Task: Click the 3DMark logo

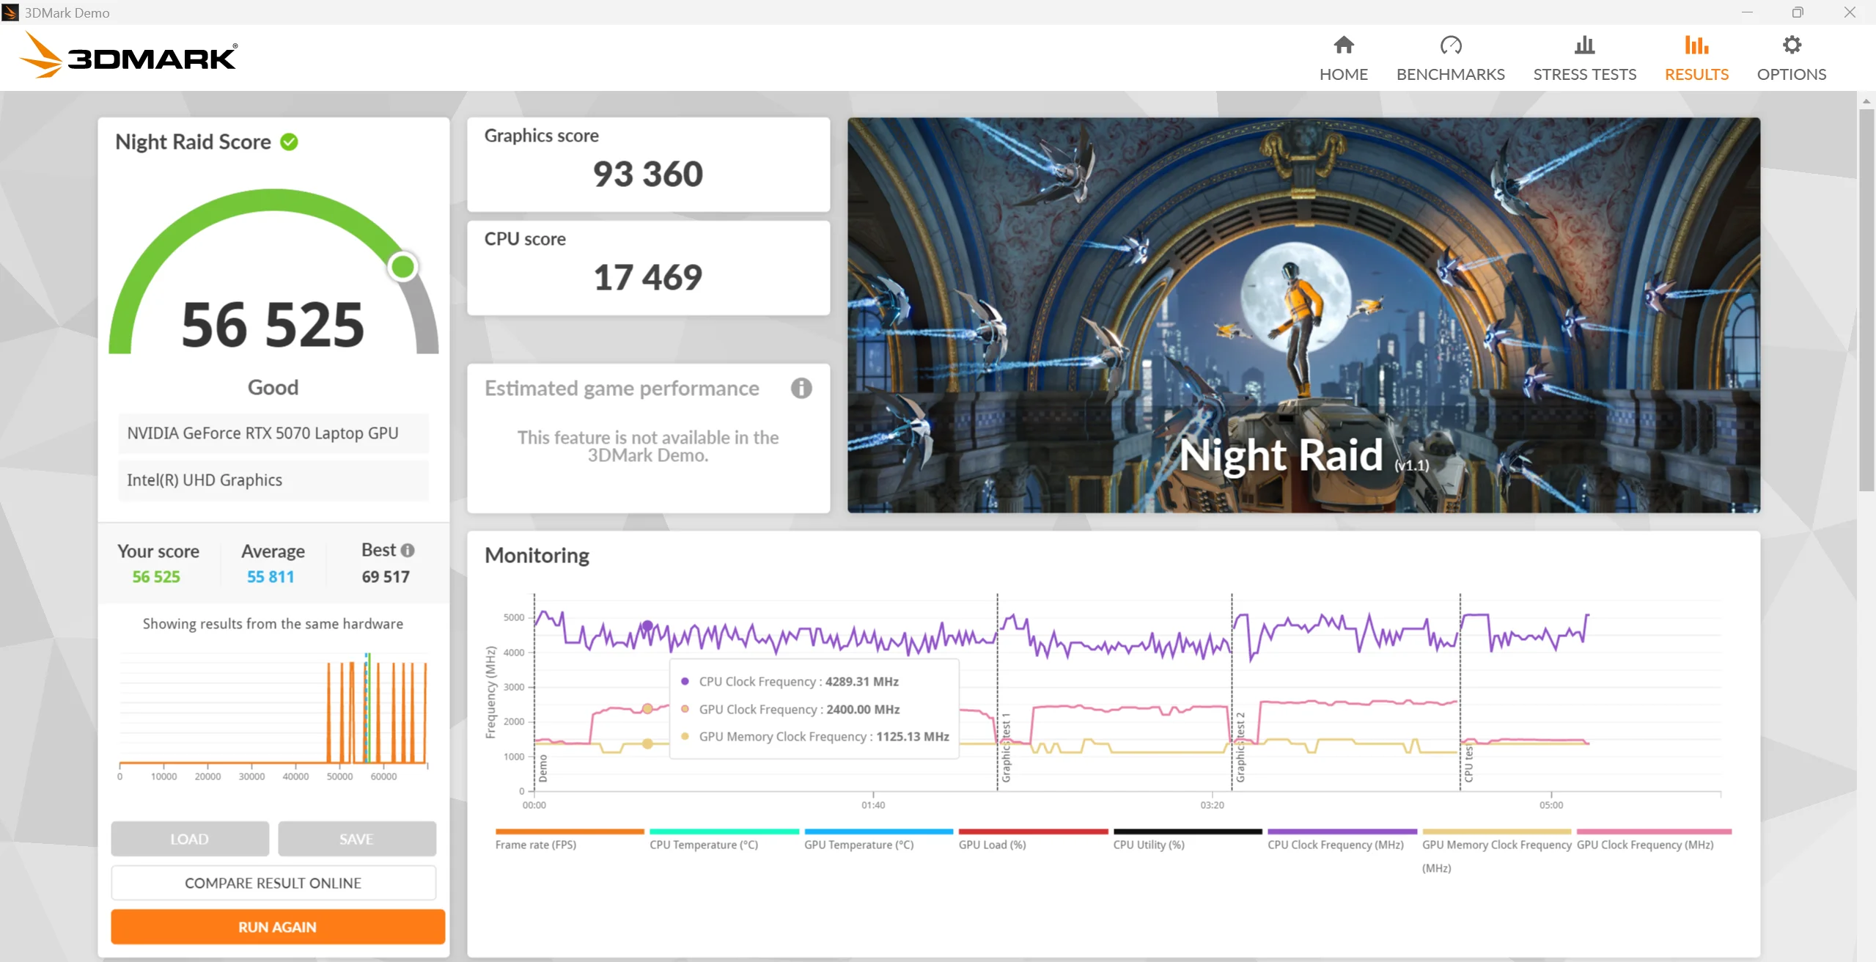Action: click(x=128, y=56)
